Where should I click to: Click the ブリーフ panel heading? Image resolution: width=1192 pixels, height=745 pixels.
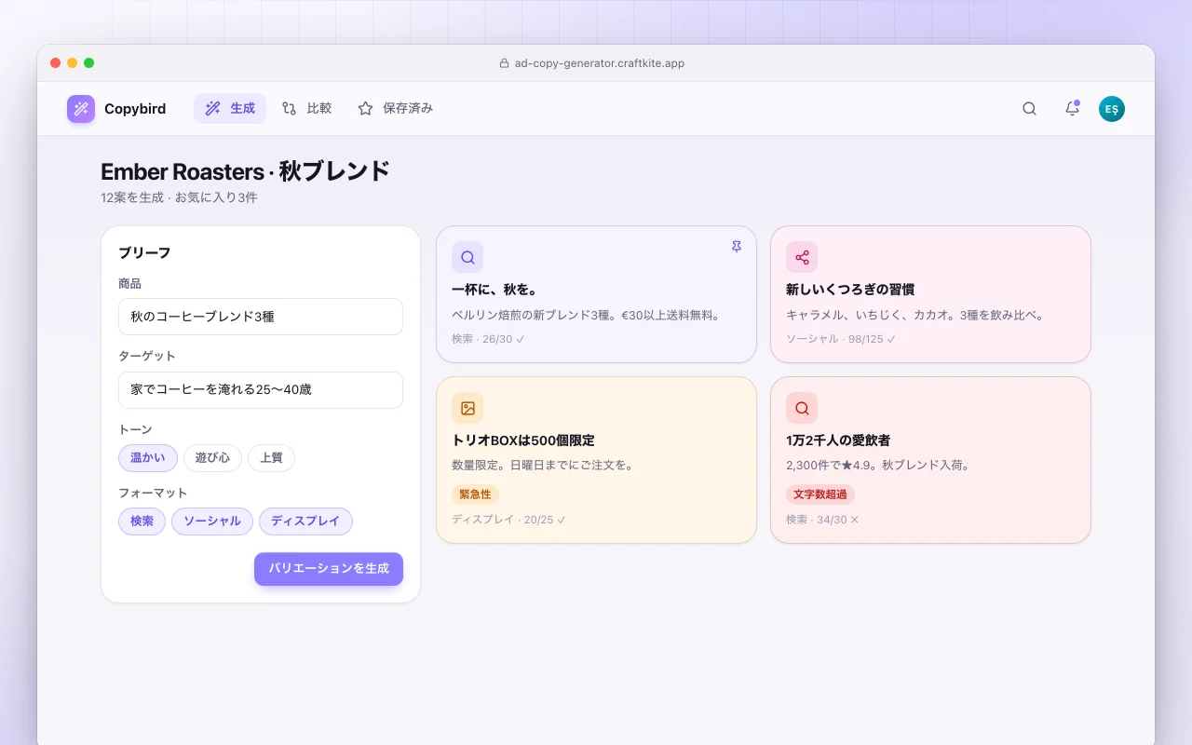pyautogui.click(x=144, y=252)
